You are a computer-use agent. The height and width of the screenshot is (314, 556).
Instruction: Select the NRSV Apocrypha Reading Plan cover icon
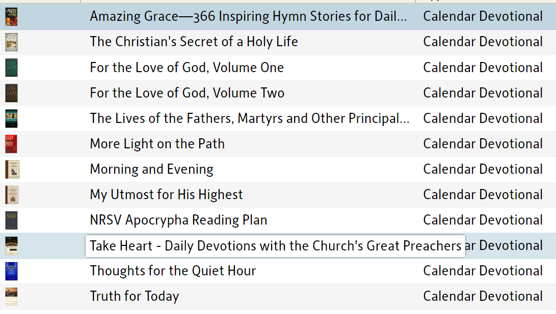(11, 221)
